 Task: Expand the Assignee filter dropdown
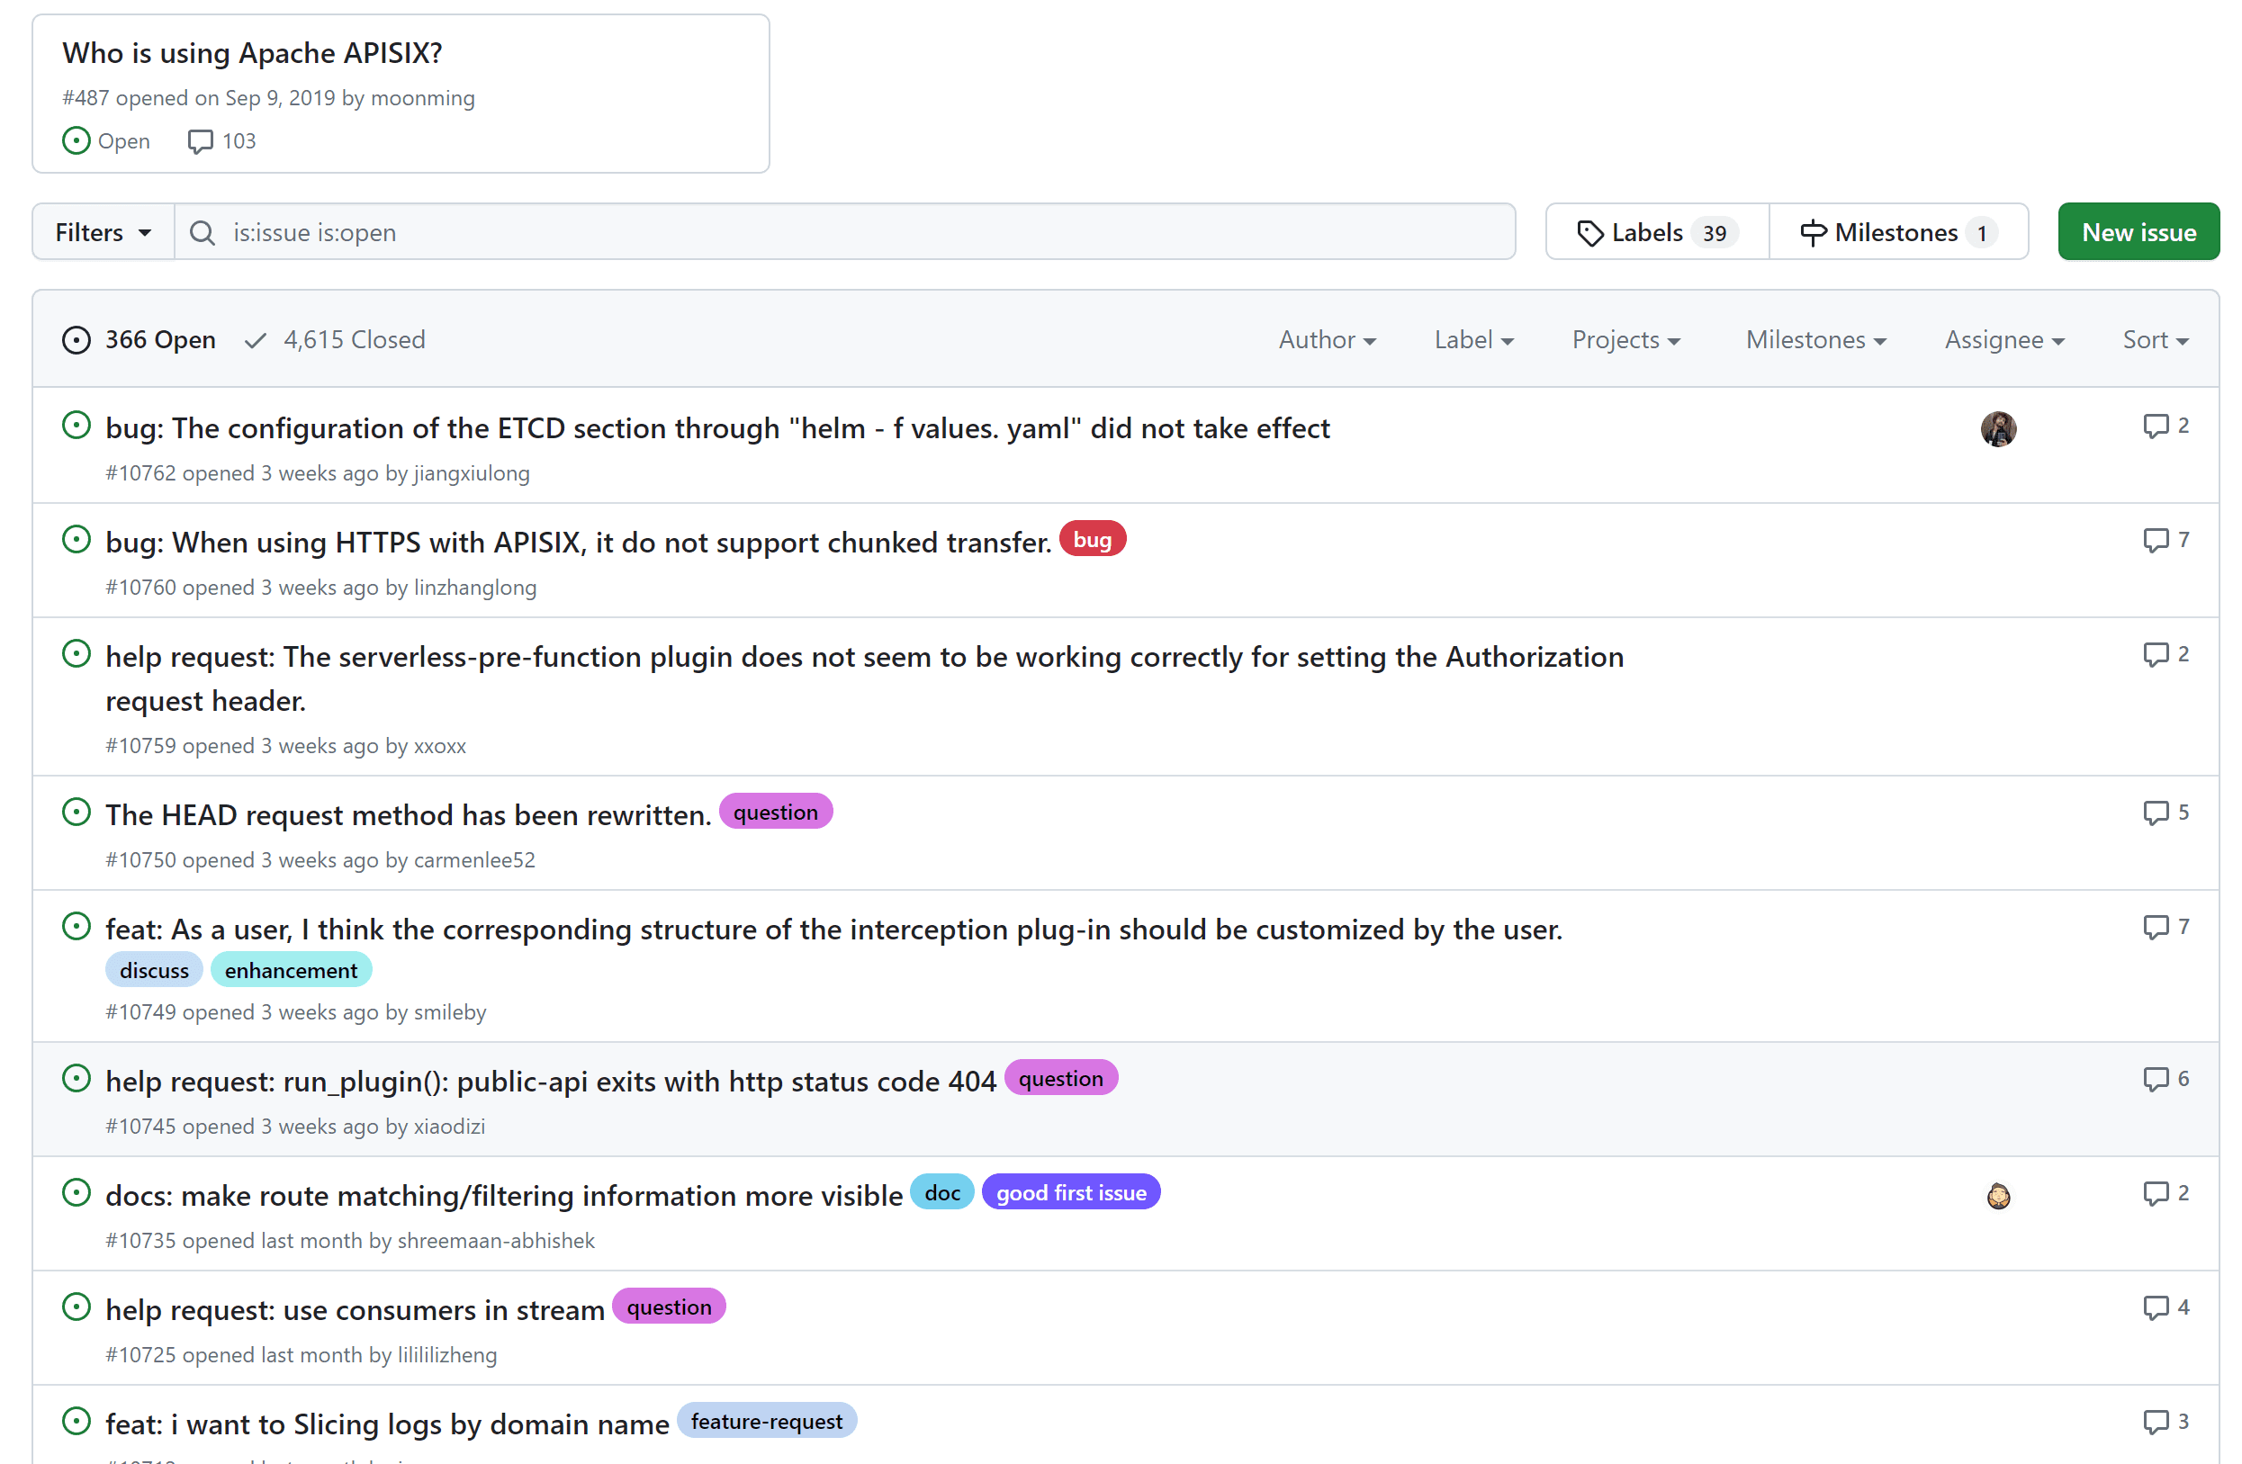click(2004, 340)
